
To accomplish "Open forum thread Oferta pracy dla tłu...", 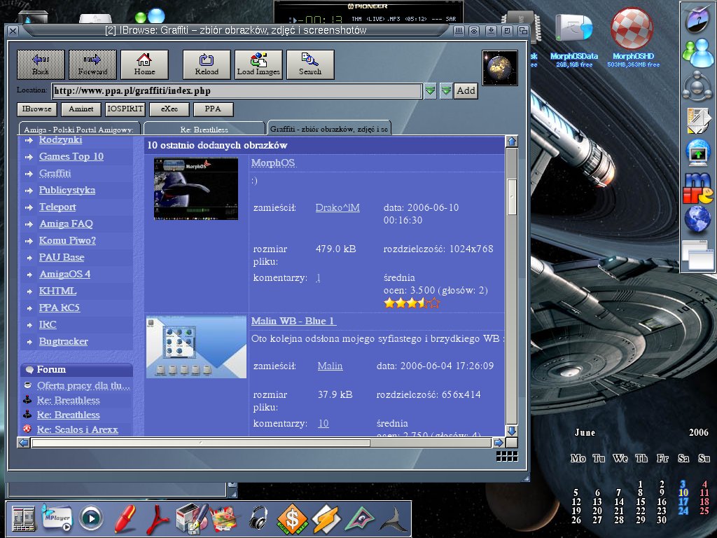I will pyautogui.click(x=84, y=386).
